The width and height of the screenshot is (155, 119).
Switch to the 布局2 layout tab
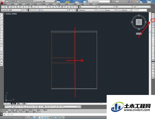pyautogui.click(x=24, y=104)
